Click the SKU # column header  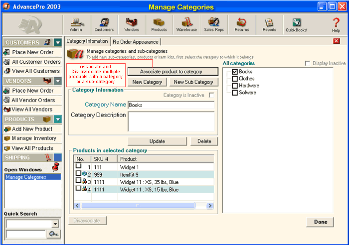(x=104, y=159)
